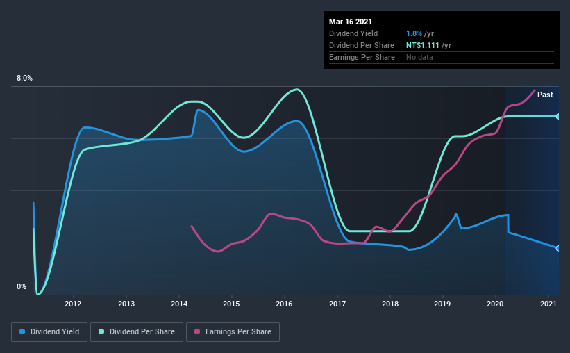Click the 2012 x-axis label
Screen dimensions: 570x353
coord(73,304)
